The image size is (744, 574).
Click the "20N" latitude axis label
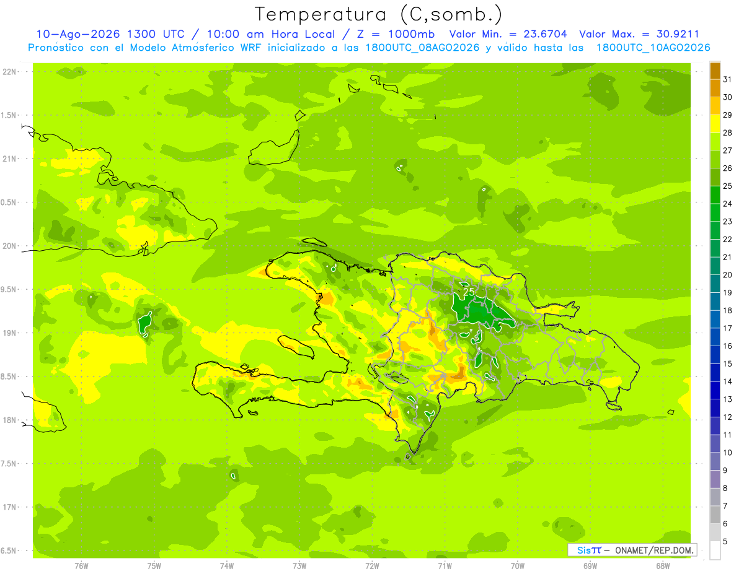(9, 246)
